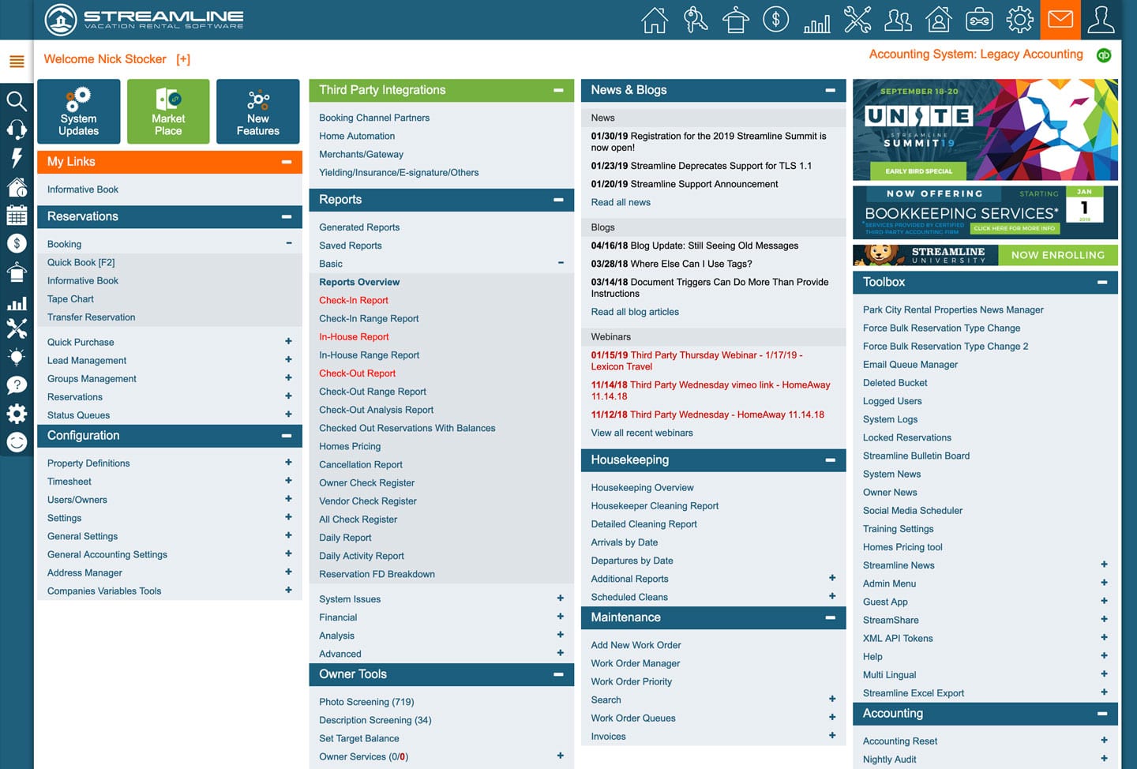Open the gear settings icon in top navigation
1137x769 pixels.
(x=1019, y=20)
